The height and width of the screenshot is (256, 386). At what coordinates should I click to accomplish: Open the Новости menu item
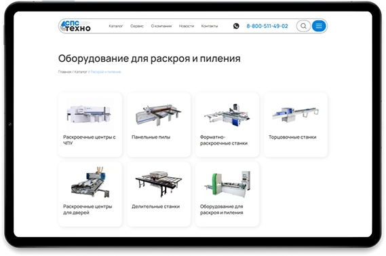[187, 26]
